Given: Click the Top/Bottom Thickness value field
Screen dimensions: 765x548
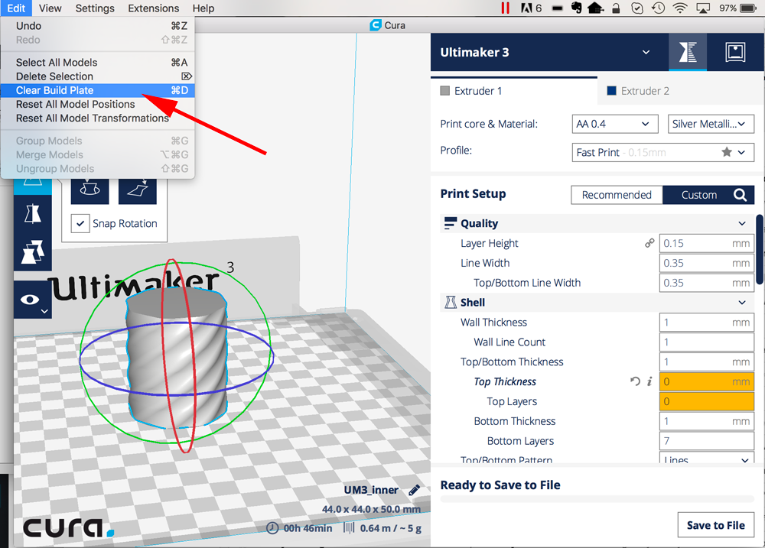Looking at the screenshot, I should point(706,362).
